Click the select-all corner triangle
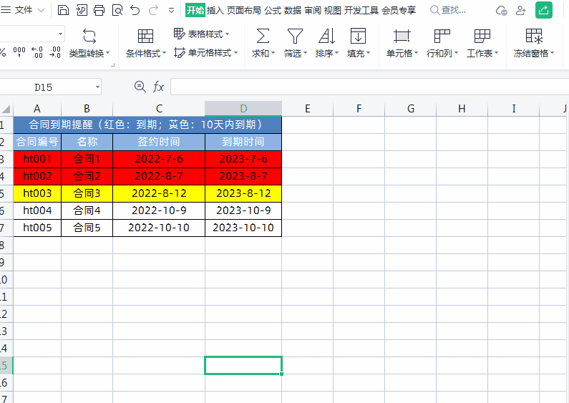This screenshot has width=569, height=403. click(6, 109)
